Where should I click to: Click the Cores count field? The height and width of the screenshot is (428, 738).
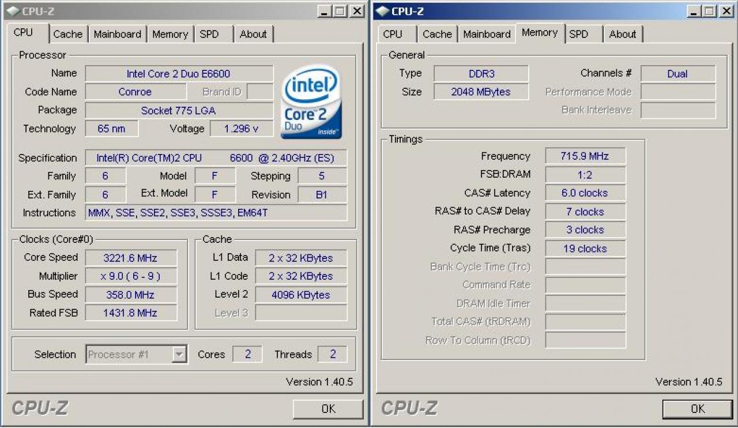(x=247, y=354)
